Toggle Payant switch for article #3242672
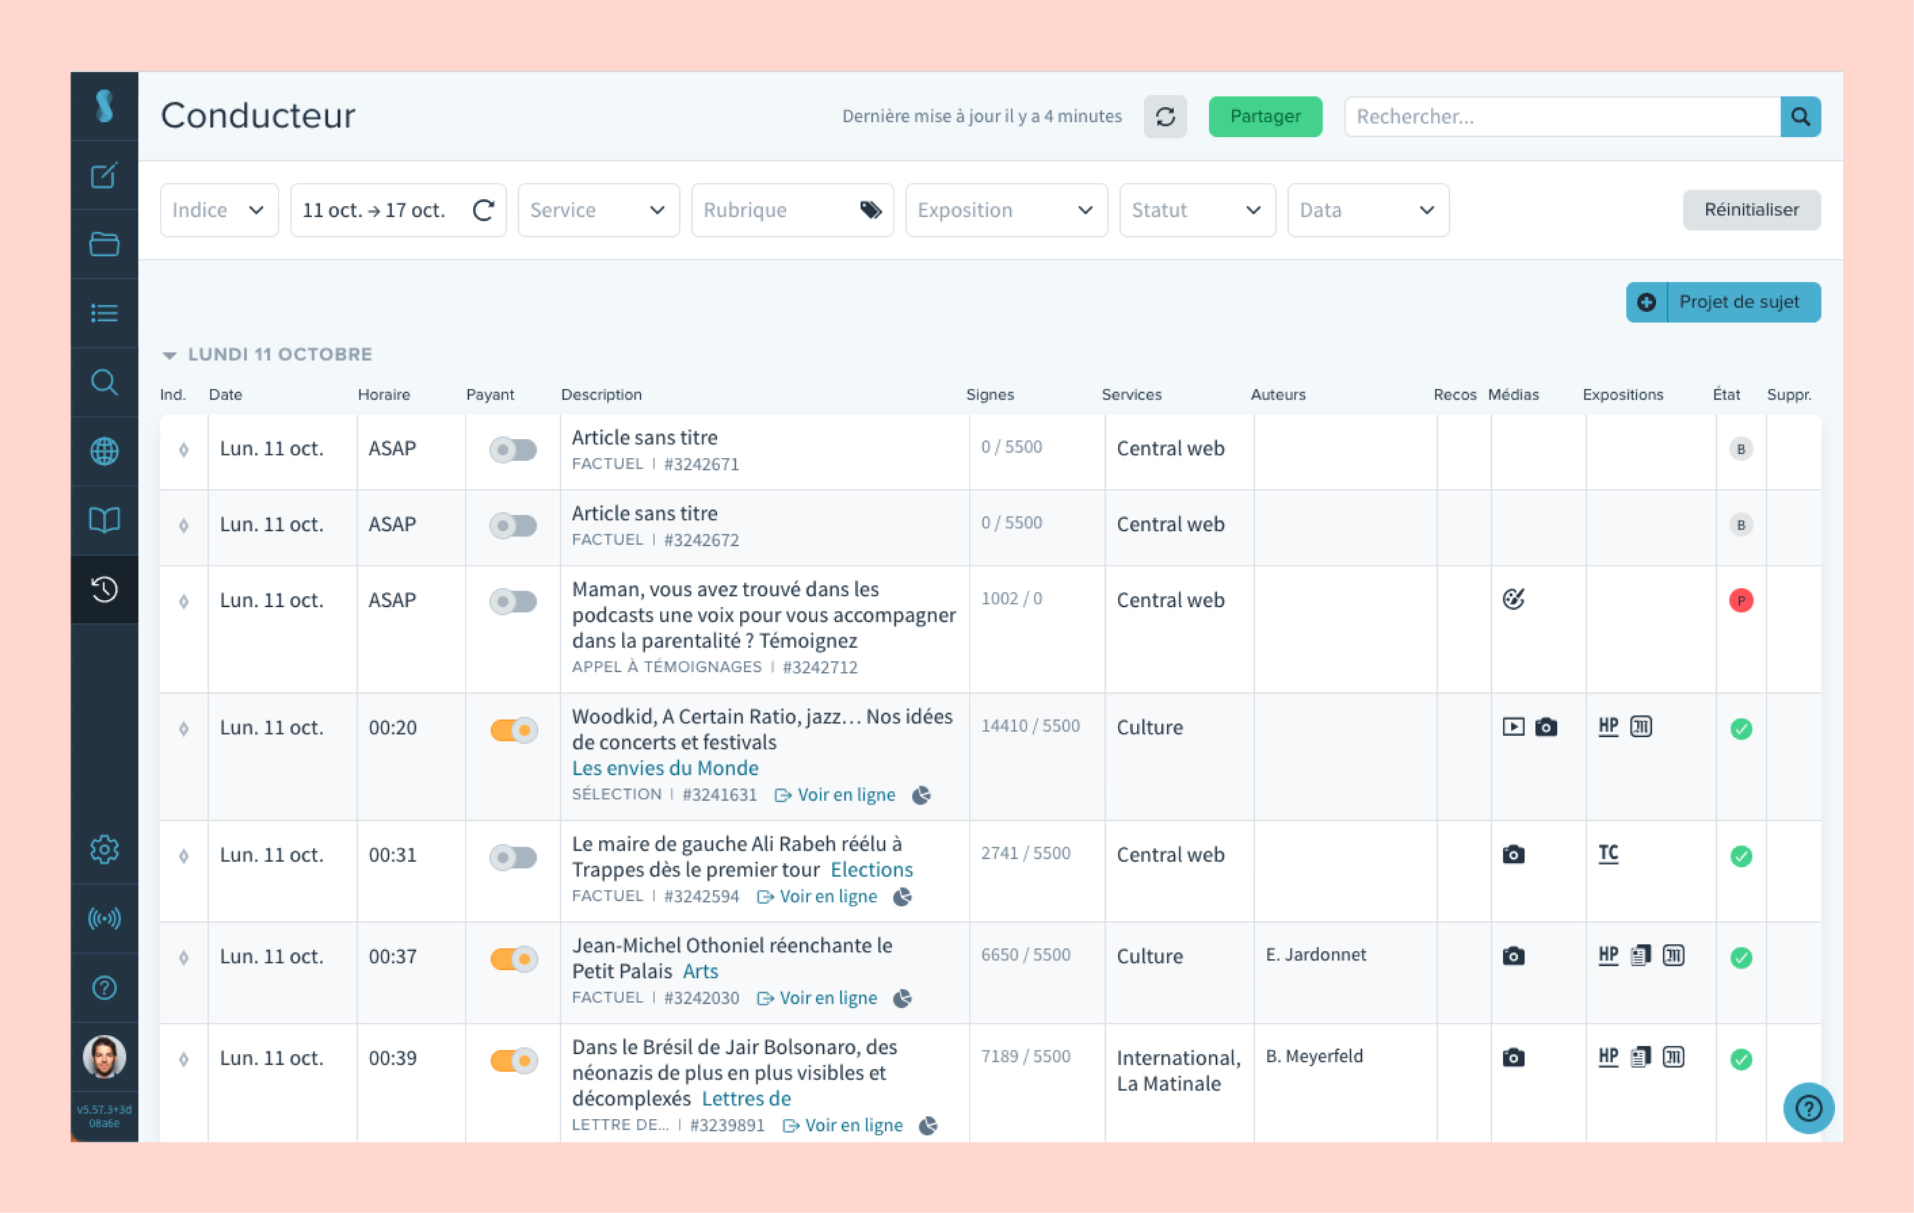The height and width of the screenshot is (1213, 1914). point(513,525)
